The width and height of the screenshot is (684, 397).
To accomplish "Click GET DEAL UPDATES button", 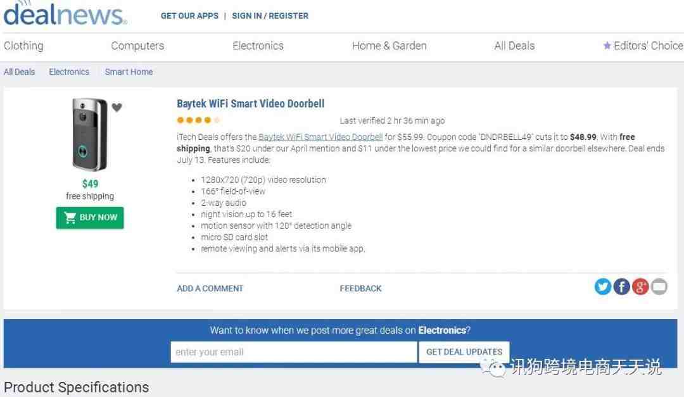I will [464, 351].
